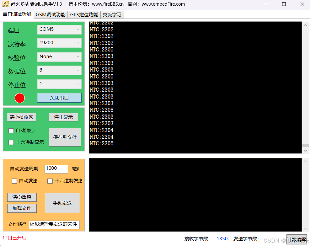Click the 加载文件 button
Viewport: 310px width, 246px height.
[x=22, y=208]
